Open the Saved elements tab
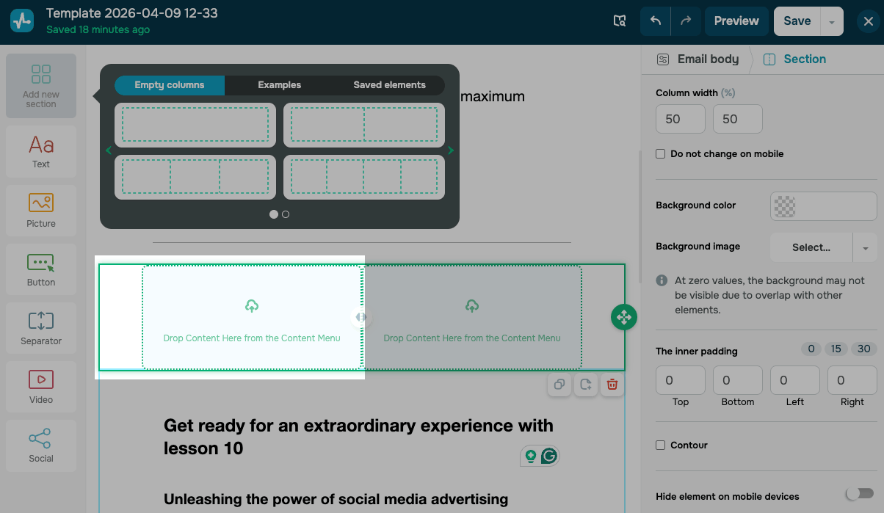This screenshot has height=513, width=884. click(x=389, y=85)
